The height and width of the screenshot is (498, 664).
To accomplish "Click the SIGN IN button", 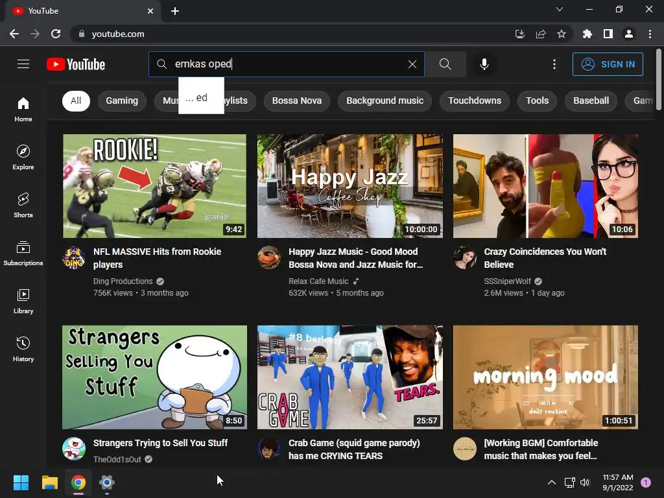I will point(608,64).
